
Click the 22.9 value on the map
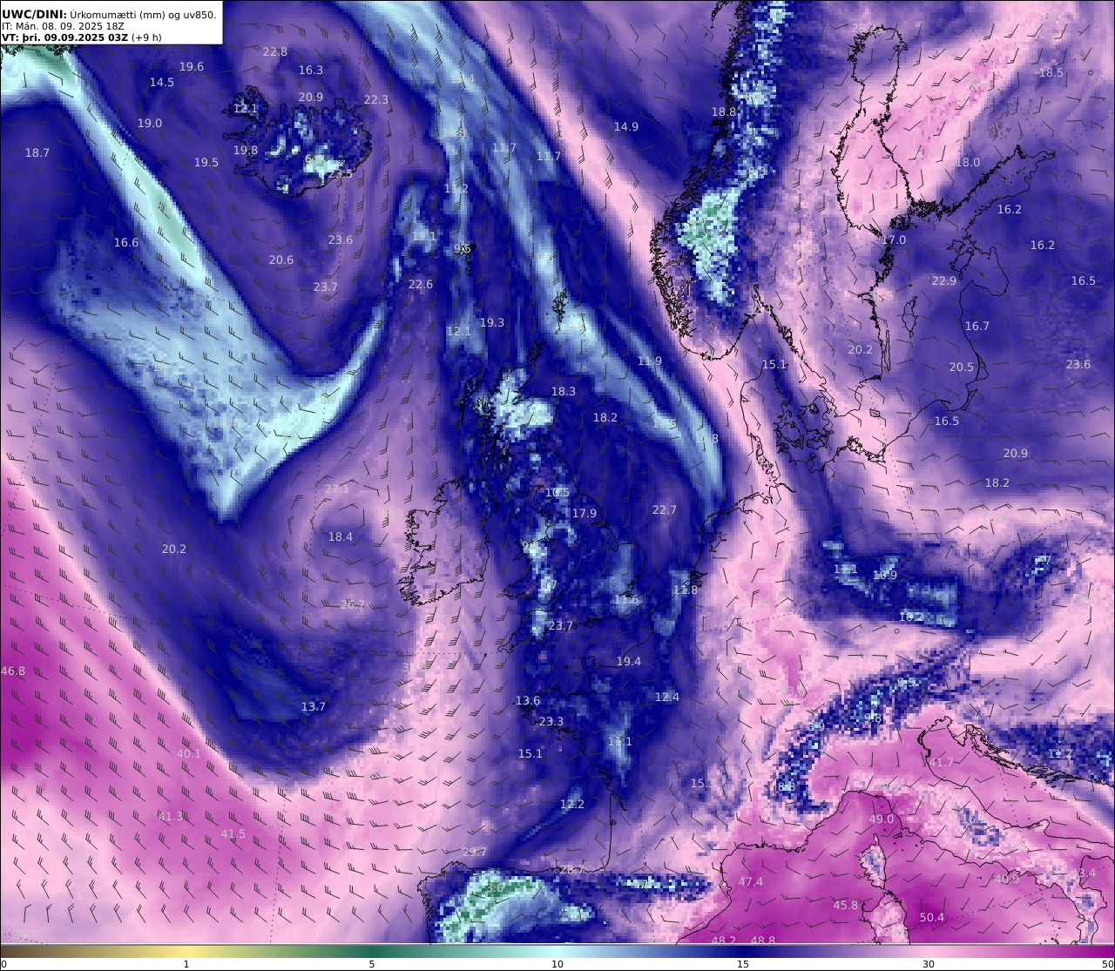pos(944,280)
